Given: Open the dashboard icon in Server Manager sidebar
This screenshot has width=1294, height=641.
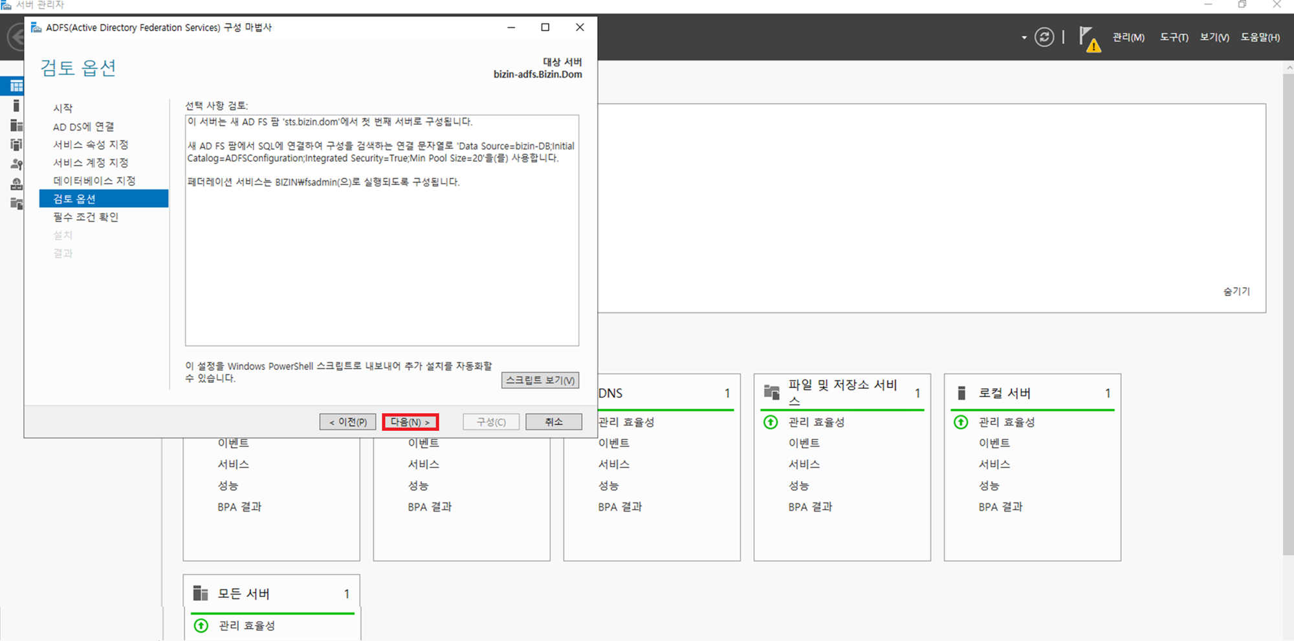Looking at the screenshot, I should click(16, 86).
